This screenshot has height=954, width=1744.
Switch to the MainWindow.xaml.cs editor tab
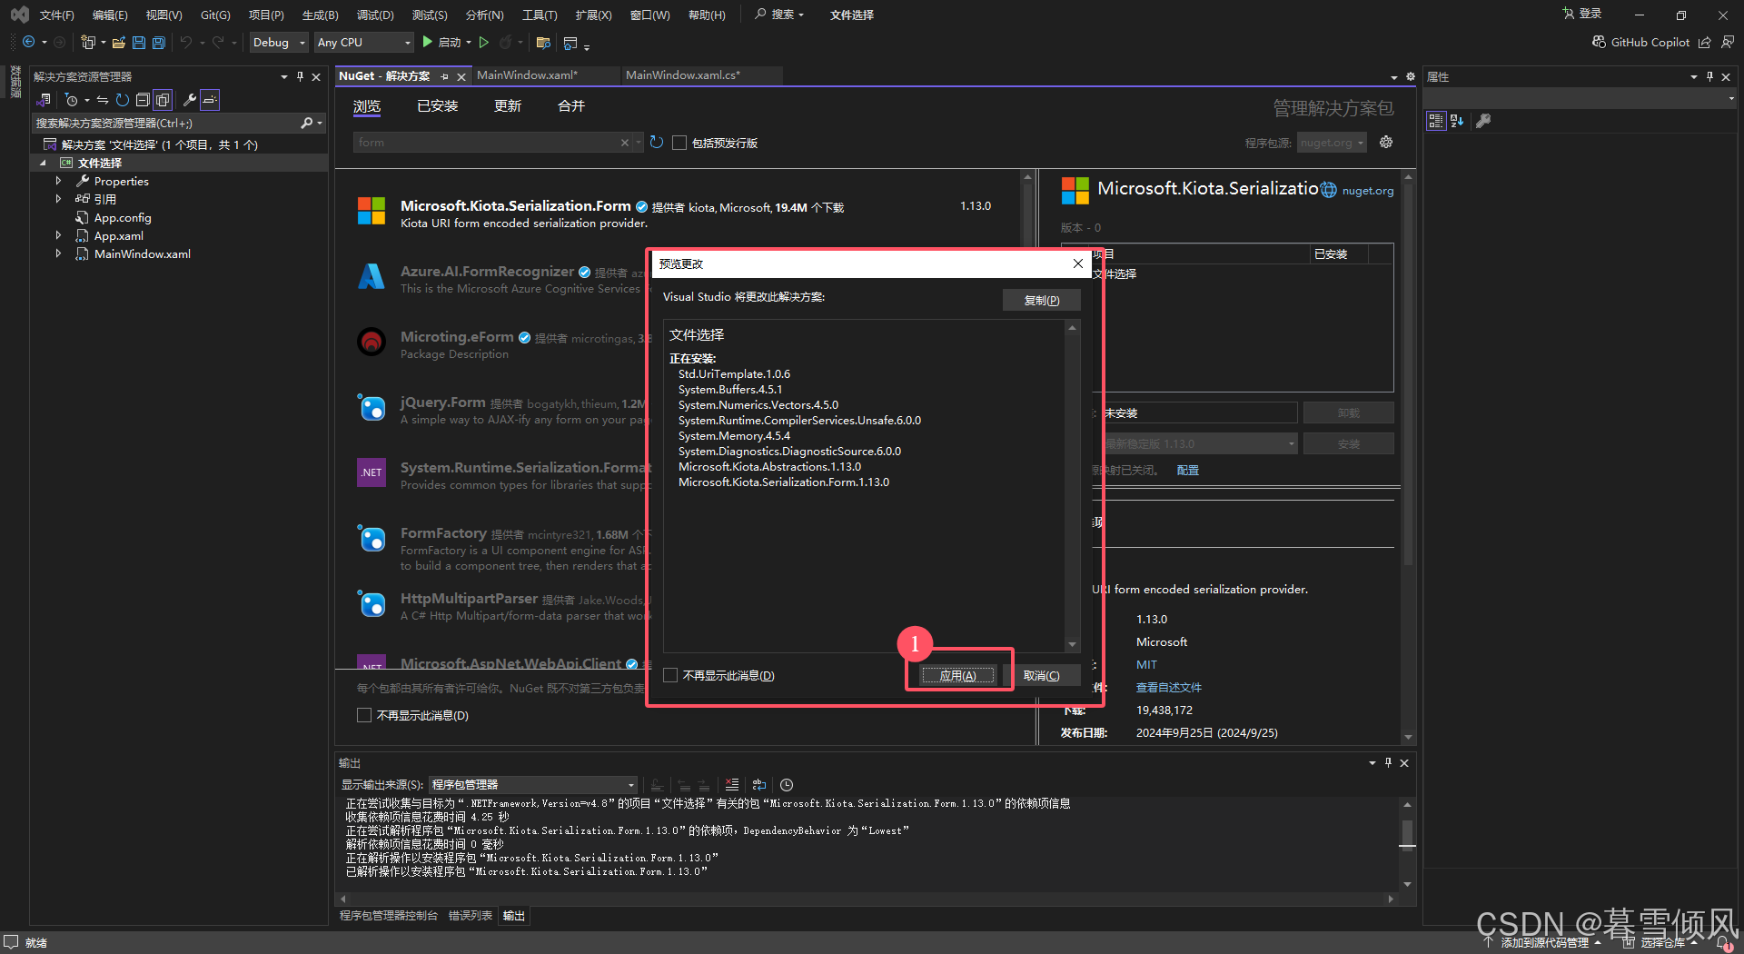tap(683, 75)
